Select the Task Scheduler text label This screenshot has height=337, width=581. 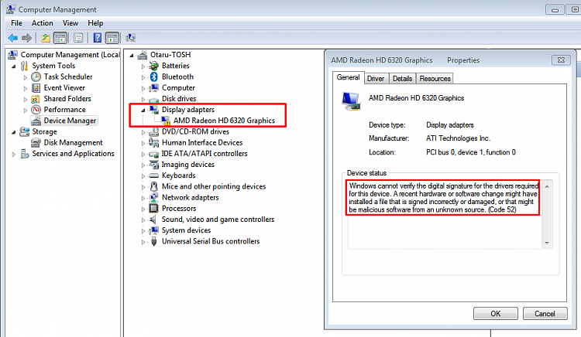coord(68,77)
